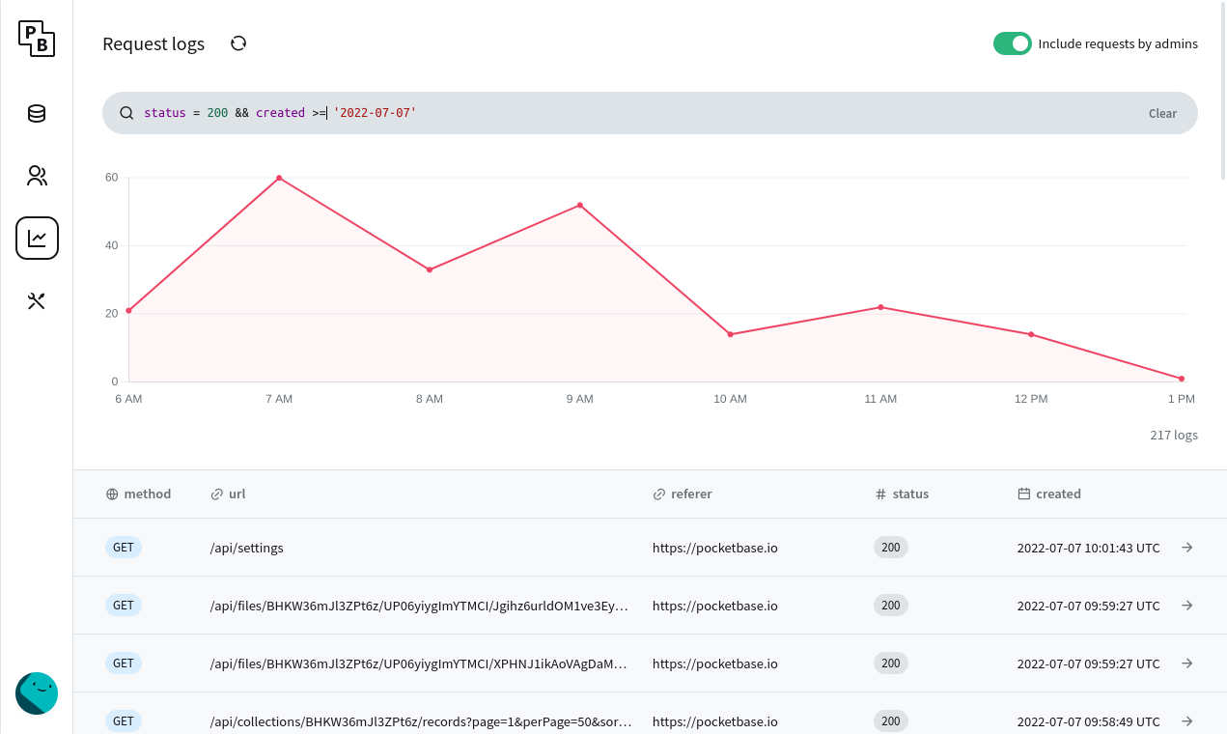This screenshot has height=734, width=1227.
Task: Click the 2022-07-07 10:01:43 UTC timestamp
Action: pyautogui.click(x=1089, y=548)
